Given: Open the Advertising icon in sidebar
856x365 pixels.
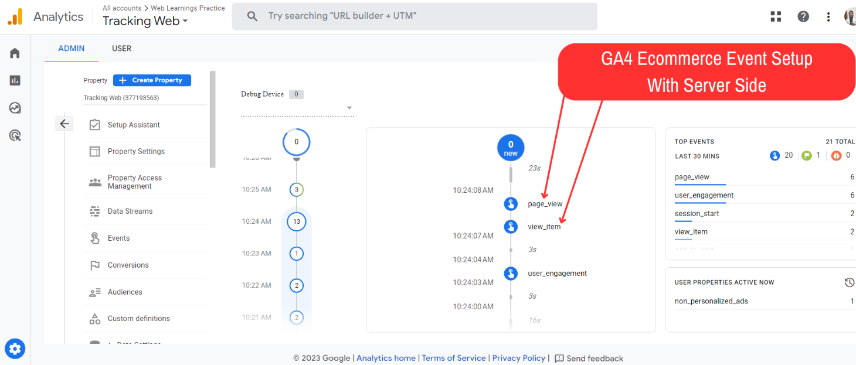Looking at the screenshot, I should coord(15,135).
